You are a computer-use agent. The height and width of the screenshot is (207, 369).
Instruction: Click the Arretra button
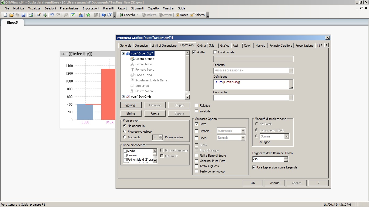[x=155, y=113]
